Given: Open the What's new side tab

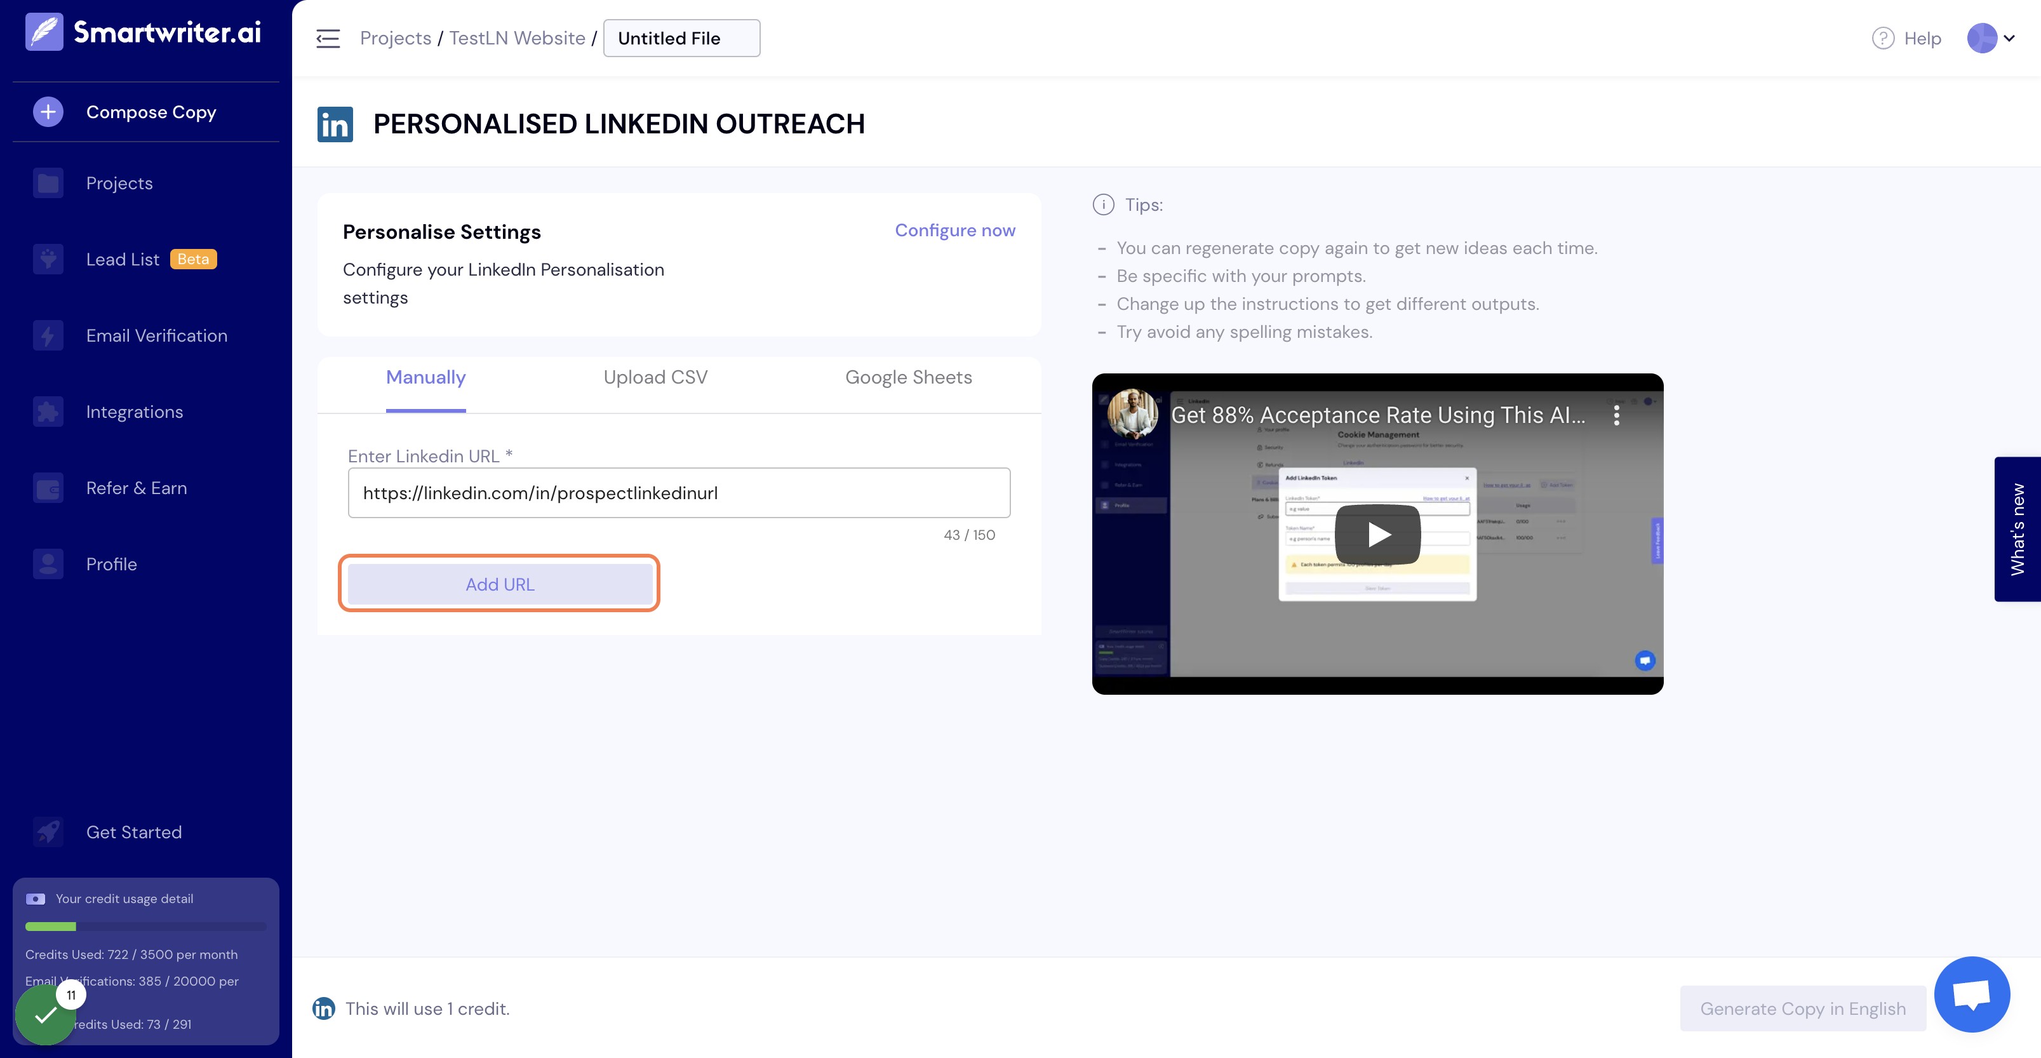Looking at the screenshot, I should (x=2018, y=530).
